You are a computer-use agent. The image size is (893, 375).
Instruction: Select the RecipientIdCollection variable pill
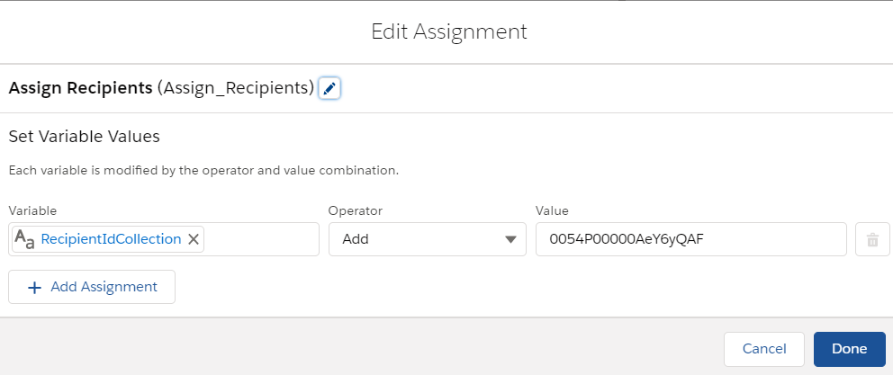(108, 239)
